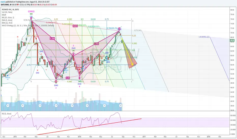
Task: Click the red RSI trendline
Action: (x=89, y=127)
